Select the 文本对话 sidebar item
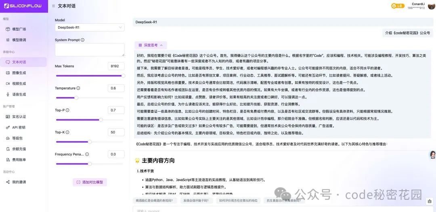Screen dimensions: 436x212 (23, 62)
